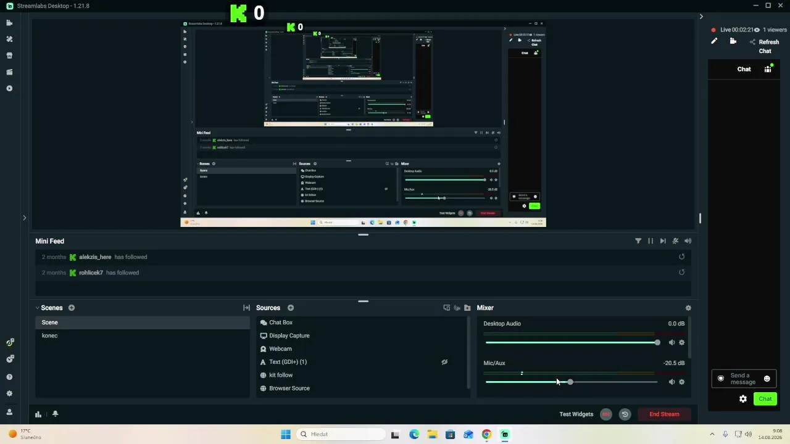This screenshot has width=790, height=444.
Task: Click the video camera icon above chat
Action: click(x=733, y=41)
